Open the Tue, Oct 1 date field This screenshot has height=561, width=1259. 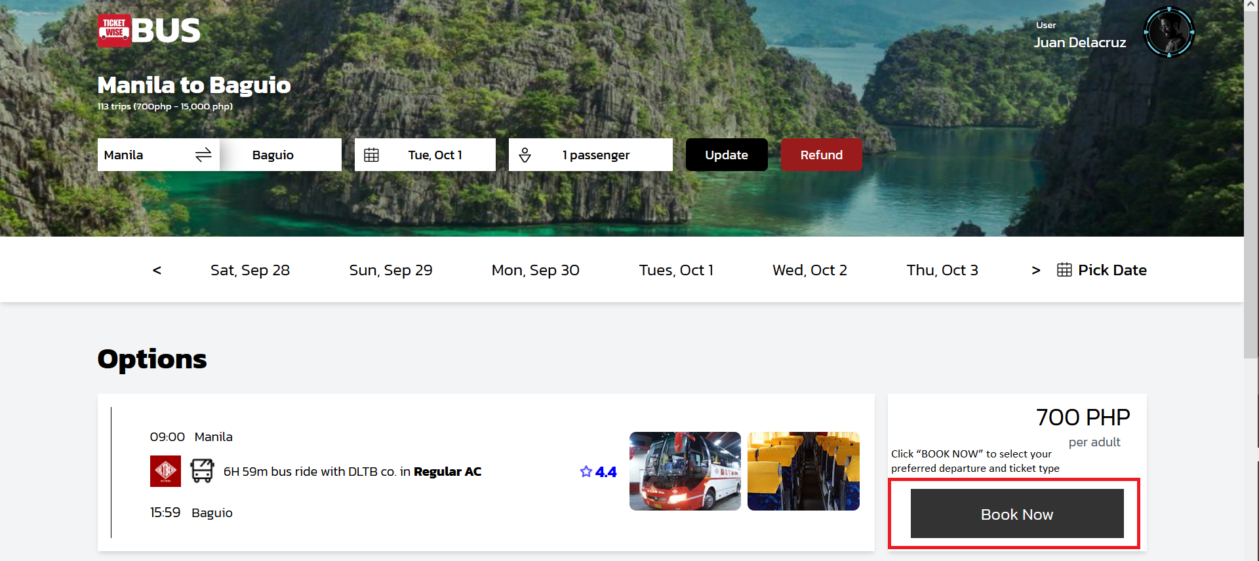[x=435, y=155]
